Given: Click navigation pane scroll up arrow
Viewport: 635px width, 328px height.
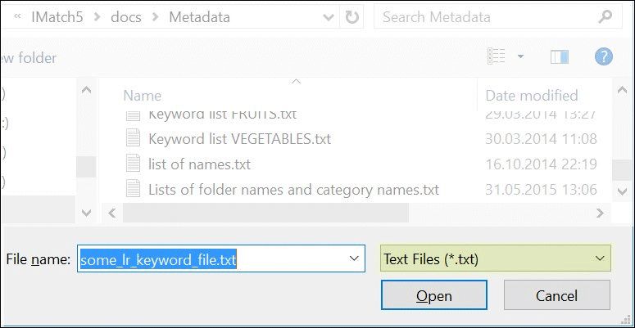Looking at the screenshot, I should tap(86, 90).
